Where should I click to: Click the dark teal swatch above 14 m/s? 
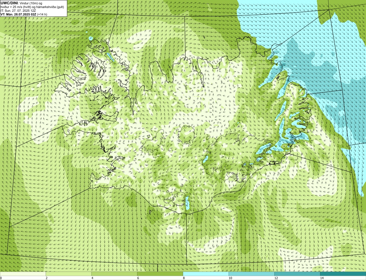(343, 274)
